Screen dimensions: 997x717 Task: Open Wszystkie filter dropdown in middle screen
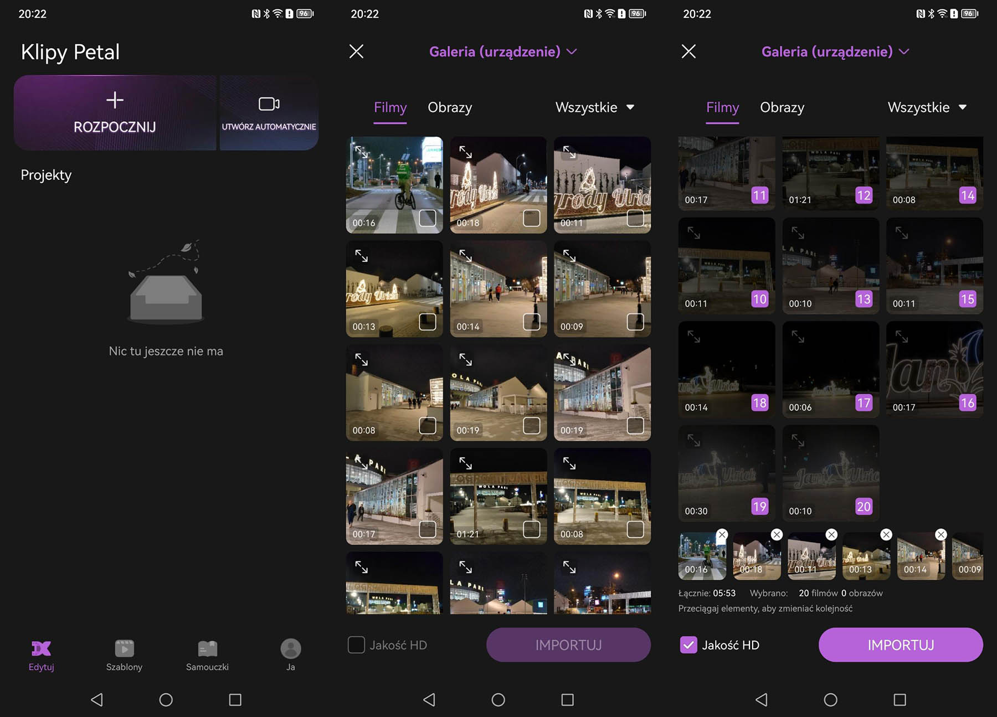click(x=595, y=107)
